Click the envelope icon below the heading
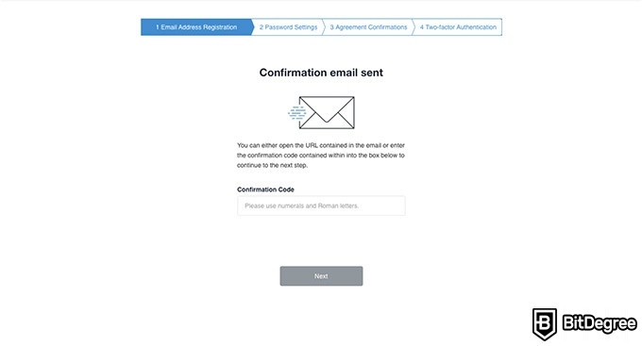642x346 pixels. 327,112
